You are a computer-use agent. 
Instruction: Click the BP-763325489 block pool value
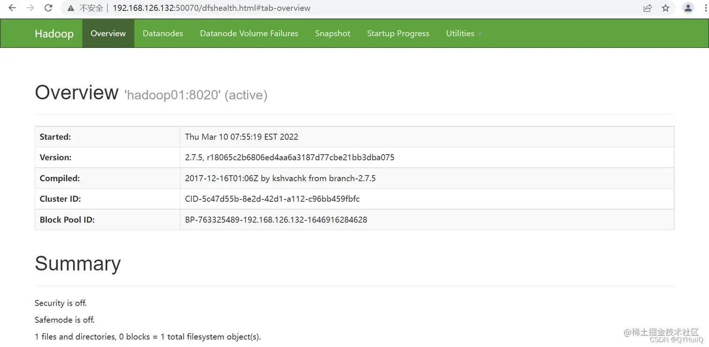pyautogui.click(x=276, y=219)
